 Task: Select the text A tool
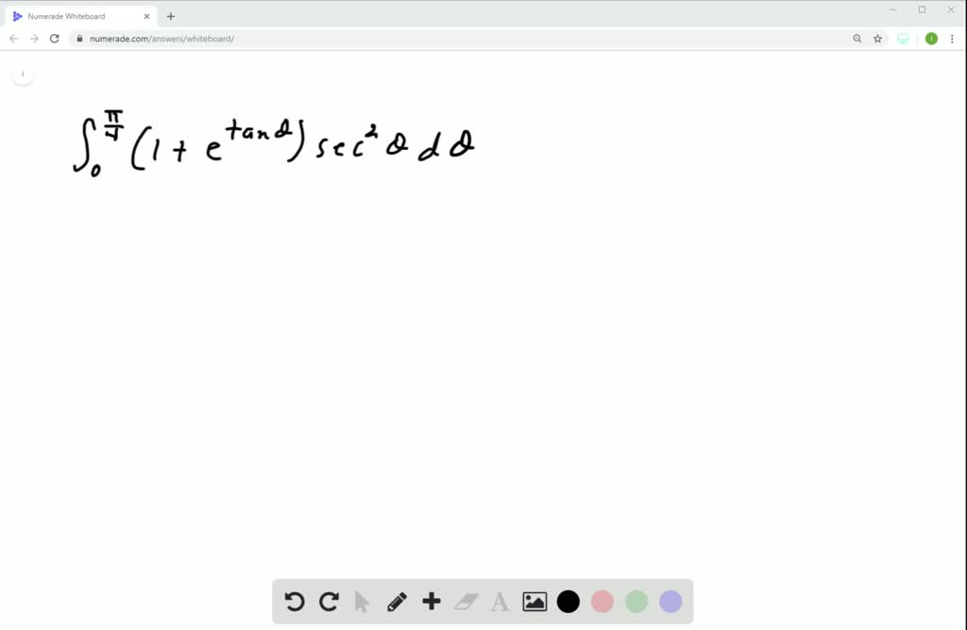point(500,602)
